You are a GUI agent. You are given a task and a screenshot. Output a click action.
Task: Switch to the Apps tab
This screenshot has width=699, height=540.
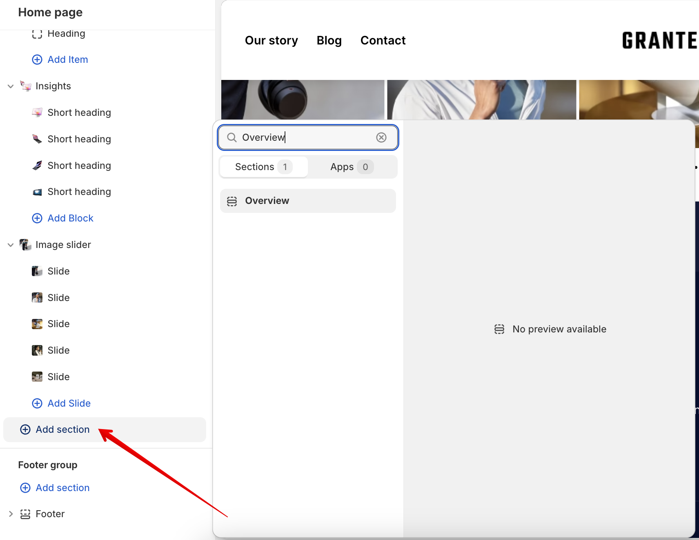(x=352, y=167)
